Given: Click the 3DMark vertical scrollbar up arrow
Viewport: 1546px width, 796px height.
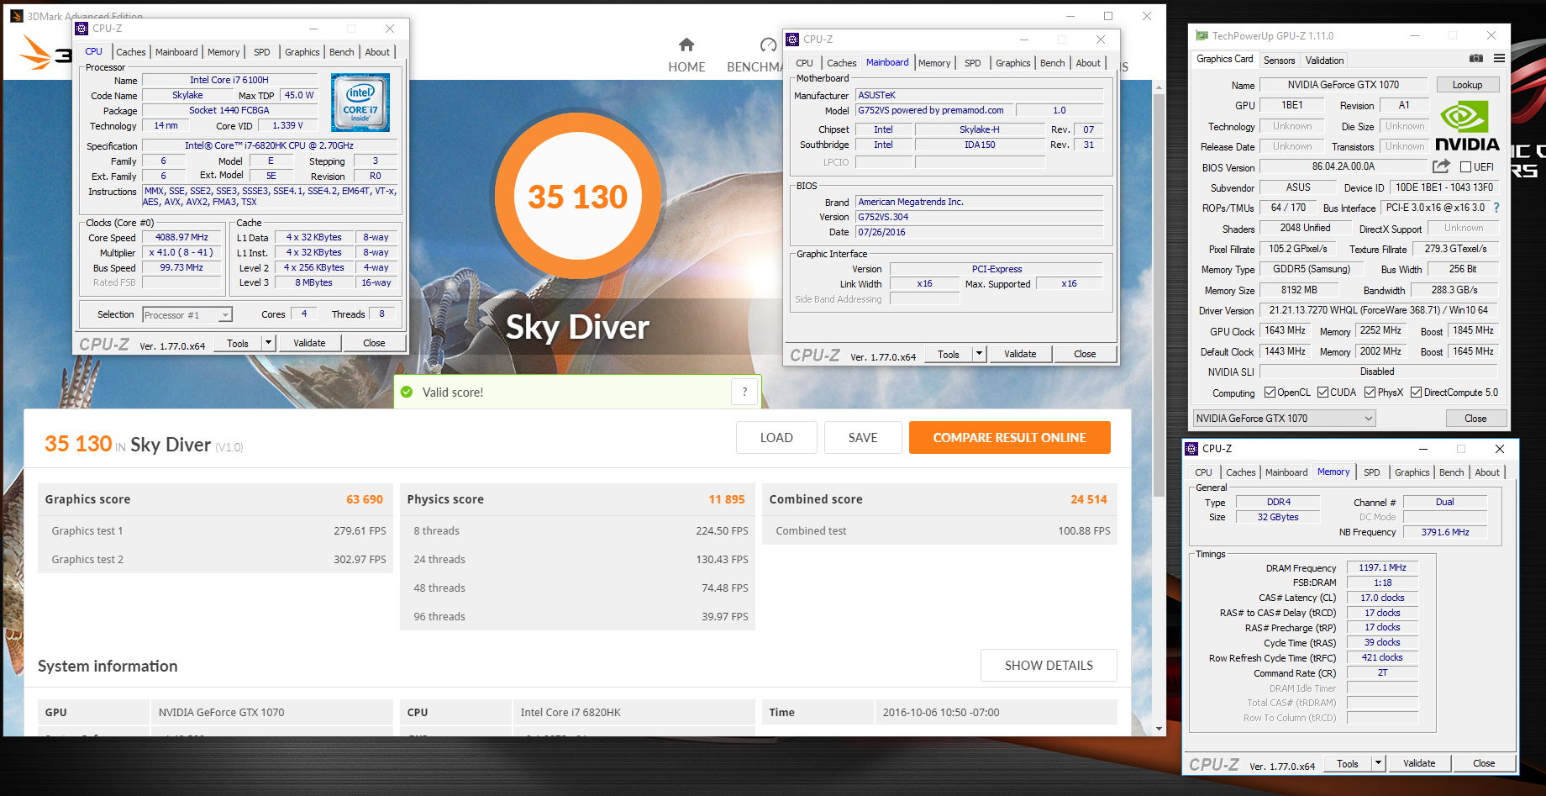Looking at the screenshot, I should point(1159,87).
